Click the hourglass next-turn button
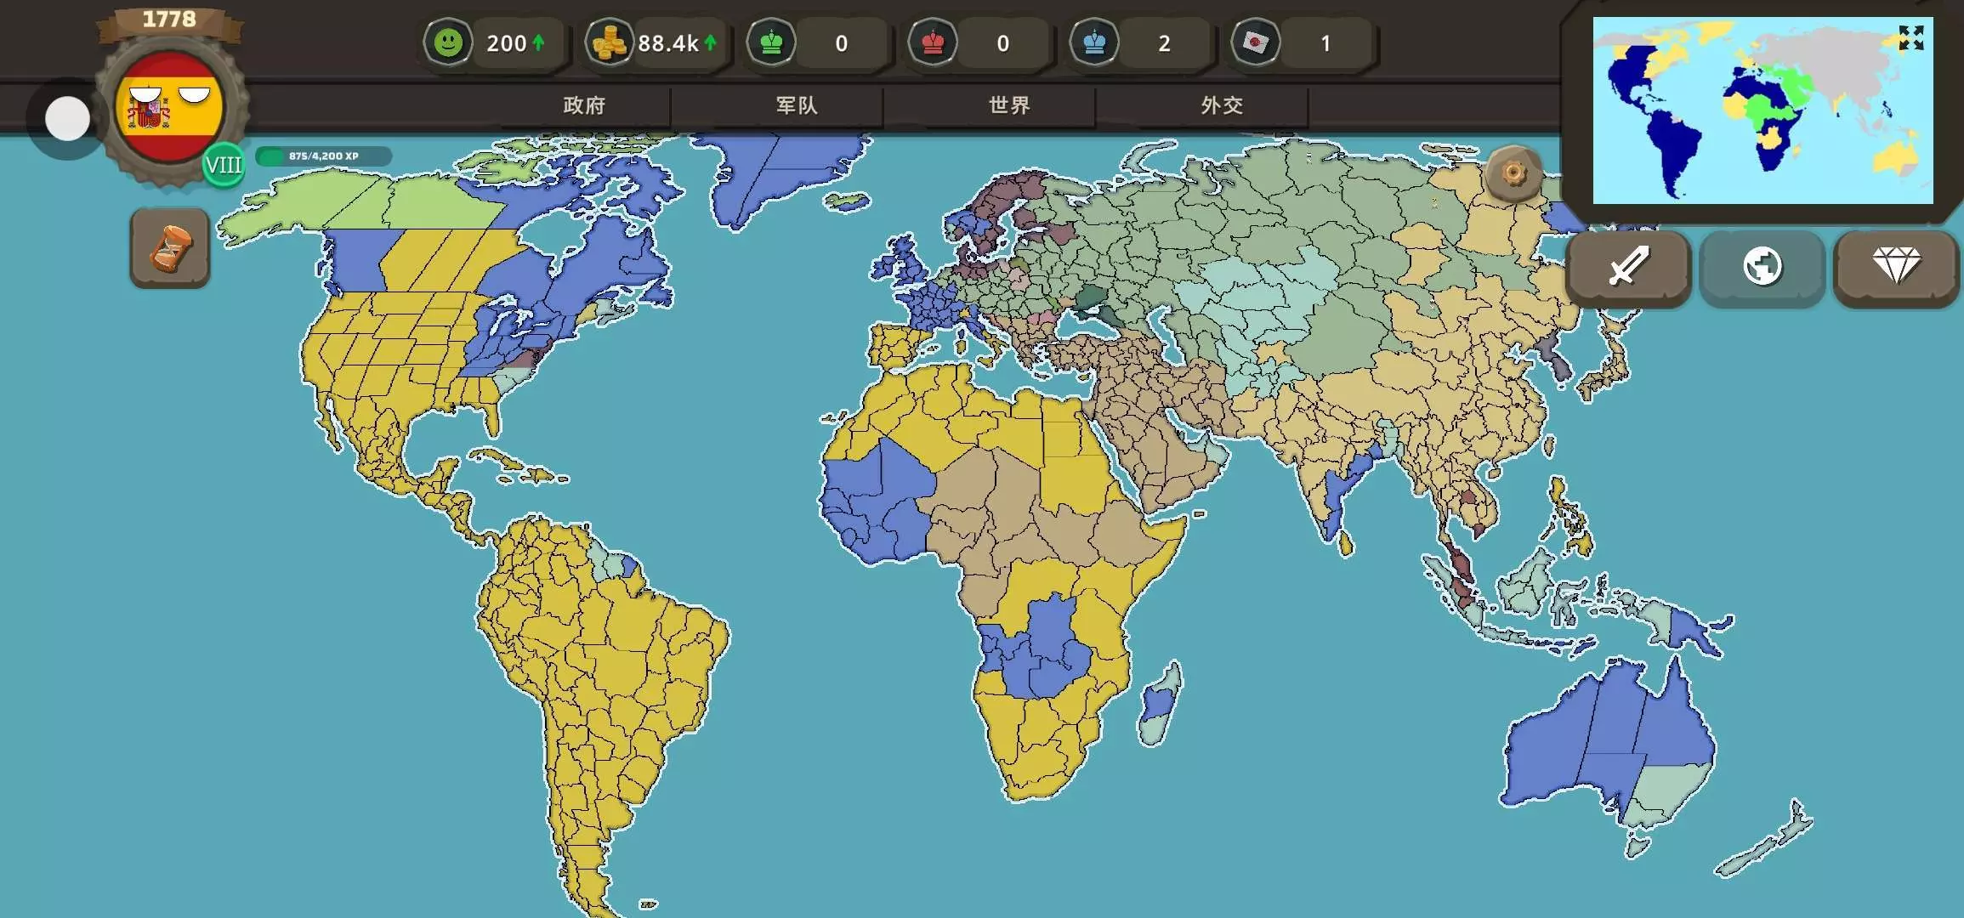1964x918 pixels. [170, 247]
